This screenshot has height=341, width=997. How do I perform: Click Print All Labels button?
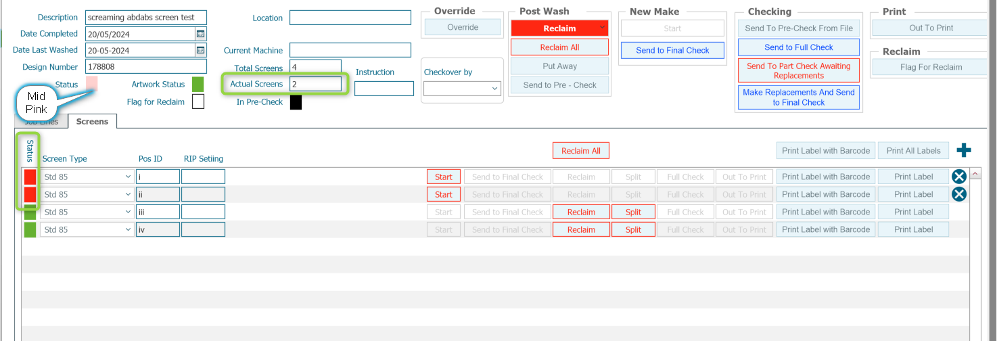913,151
